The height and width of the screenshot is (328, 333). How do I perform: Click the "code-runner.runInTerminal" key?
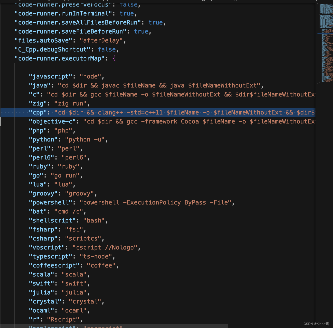(x=63, y=13)
